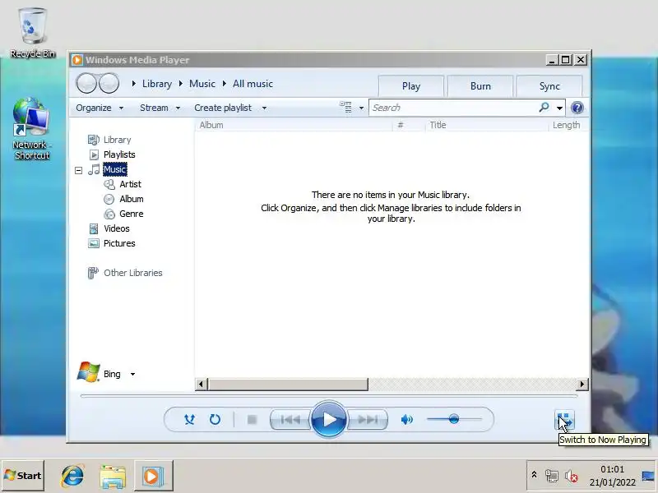Click the Stop playback button

pyautogui.click(x=252, y=419)
